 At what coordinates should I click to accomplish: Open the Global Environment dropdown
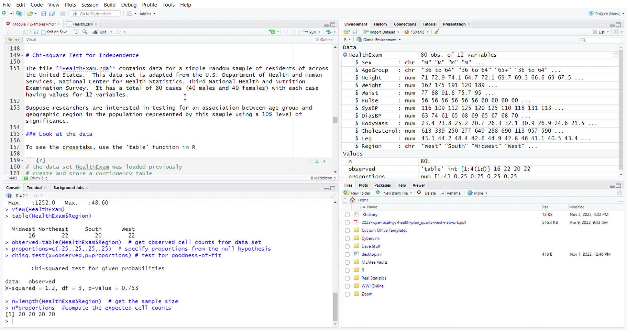coord(379,40)
